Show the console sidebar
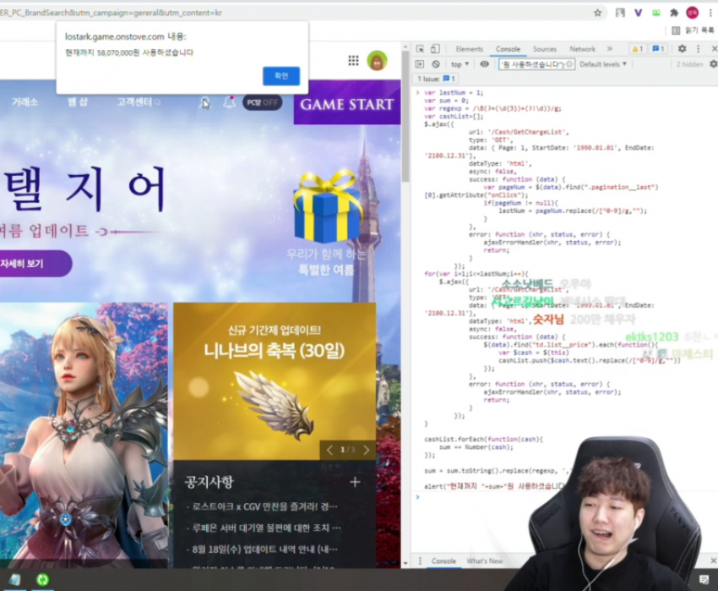This screenshot has height=591, width=718. coord(420,64)
